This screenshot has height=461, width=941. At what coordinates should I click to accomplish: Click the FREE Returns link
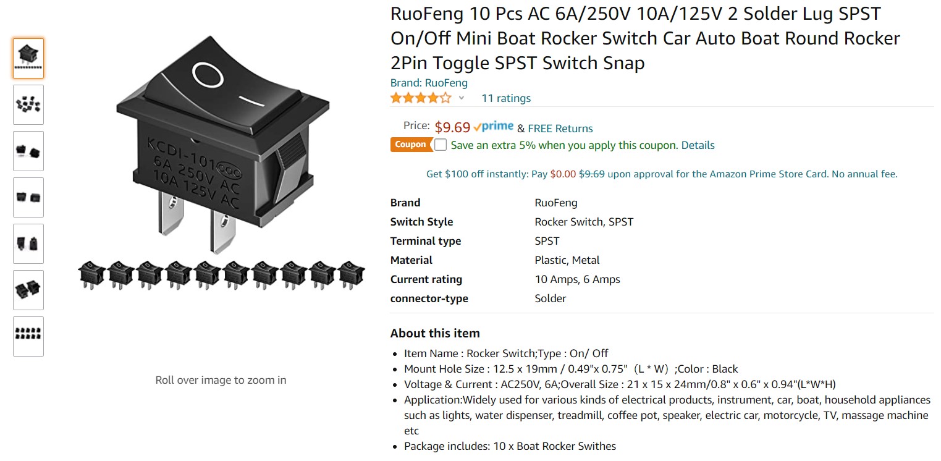point(560,129)
